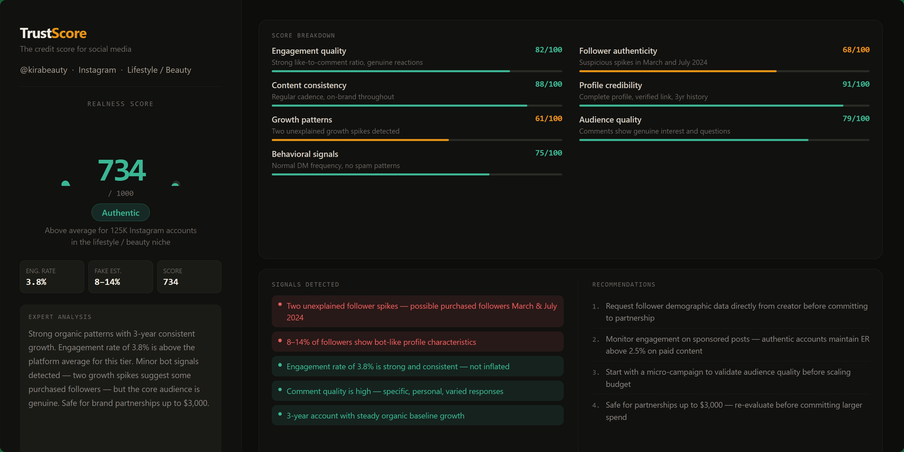Expand the SIGNALS DETECTED section
The height and width of the screenshot is (452, 904).
(305, 284)
